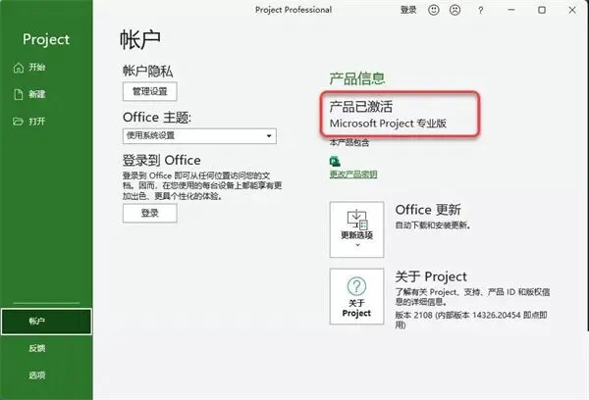The image size is (589, 400).
Task: Minimize the Project Professional window
Action: pos(511,10)
